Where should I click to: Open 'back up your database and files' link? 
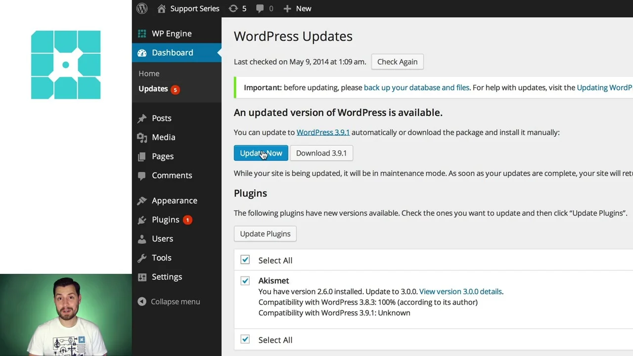point(416,88)
